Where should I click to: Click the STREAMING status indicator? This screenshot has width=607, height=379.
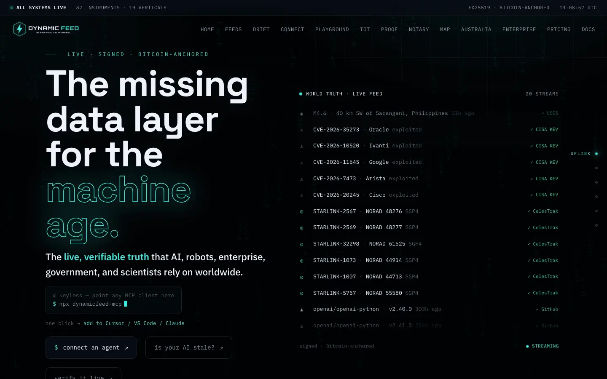543,346
